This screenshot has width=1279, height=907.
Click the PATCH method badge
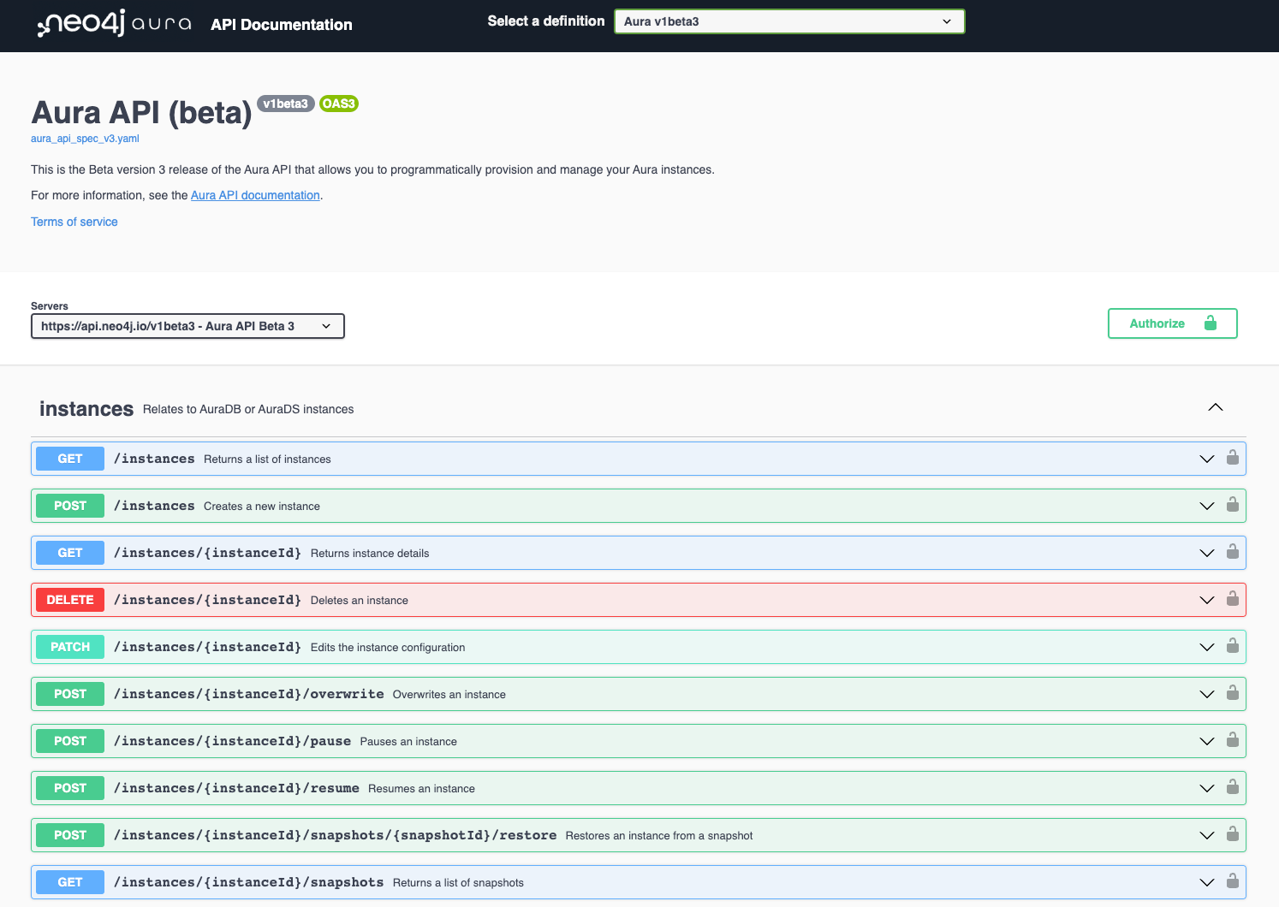(x=70, y=647)
